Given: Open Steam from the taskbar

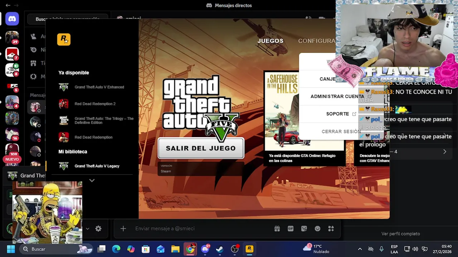Looking at the screenshot, I should [220, 249].
